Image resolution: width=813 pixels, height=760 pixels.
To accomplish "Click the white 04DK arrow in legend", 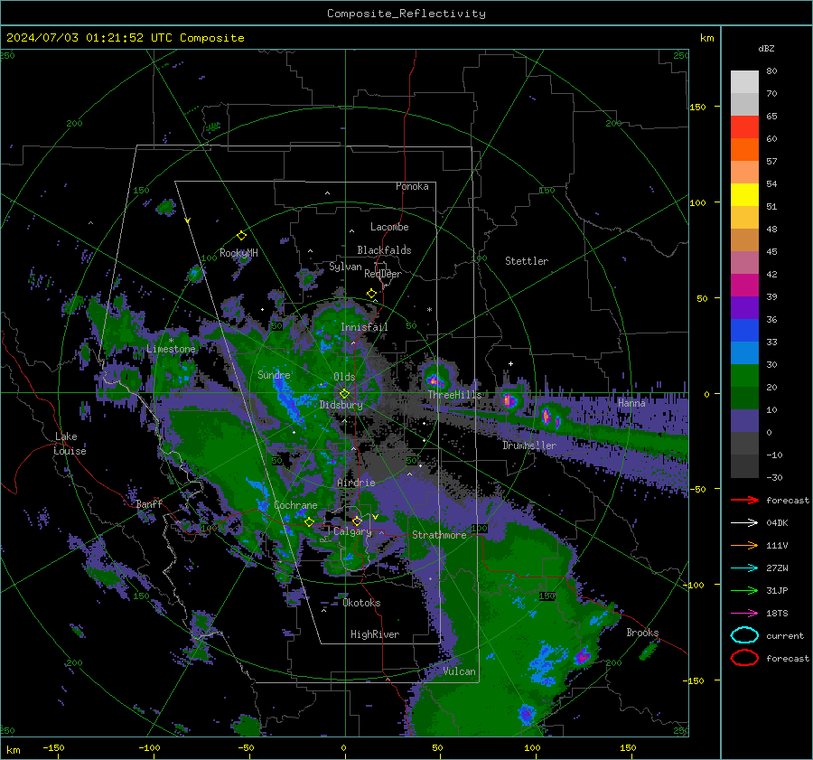I will pyautogui.click(x=744, y=523).
